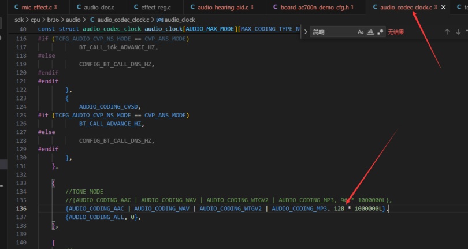Click line number 136 in the gutter
The width and height of the screenshot is (468, 249).
(21, 209)
